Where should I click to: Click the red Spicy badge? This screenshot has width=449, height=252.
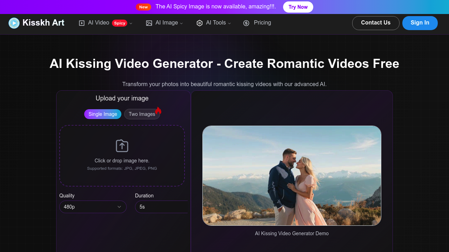pyautogui.click(x=120, y=23)
